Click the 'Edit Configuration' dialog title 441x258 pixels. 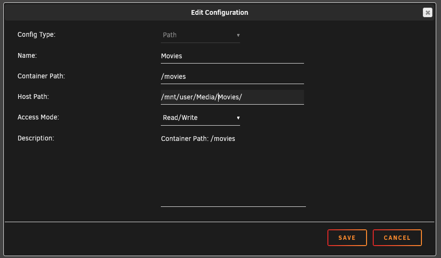point(220,12)
